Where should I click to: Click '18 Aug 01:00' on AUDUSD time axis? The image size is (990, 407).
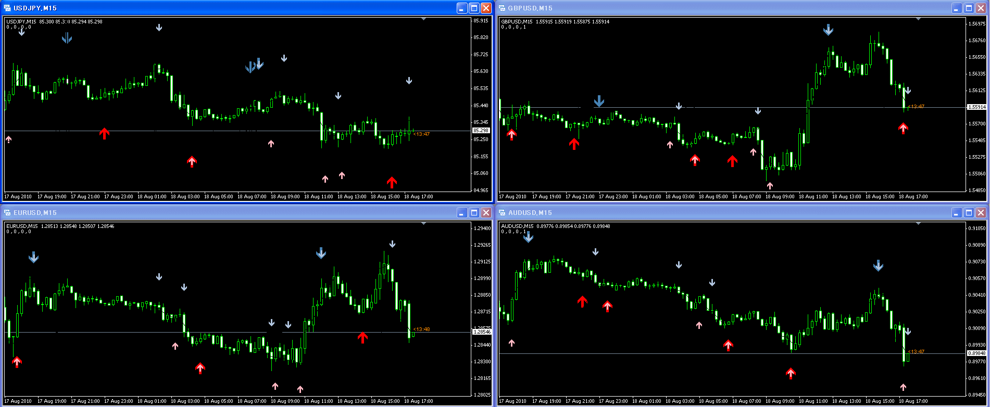click(x=647, y=401)
